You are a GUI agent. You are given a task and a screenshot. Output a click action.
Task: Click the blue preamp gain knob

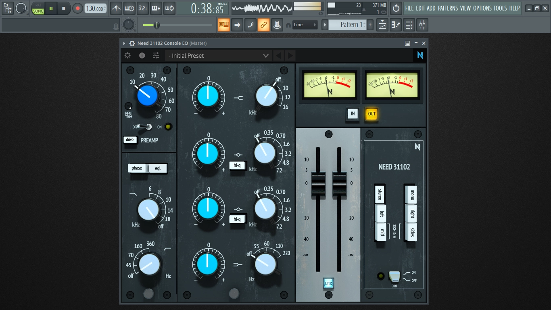click(x=148, y=96)
